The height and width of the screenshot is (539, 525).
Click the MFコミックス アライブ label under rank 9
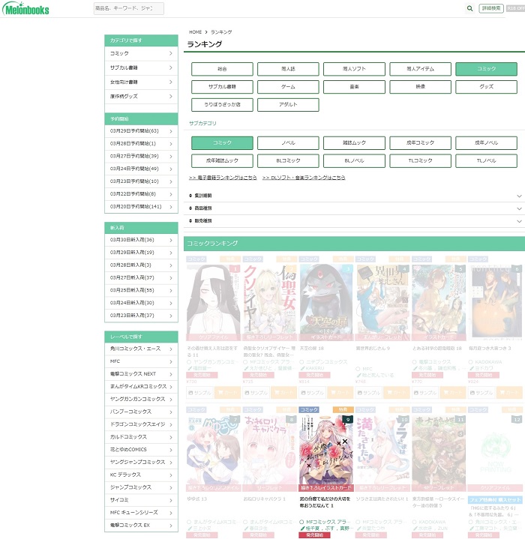point(328,522)
